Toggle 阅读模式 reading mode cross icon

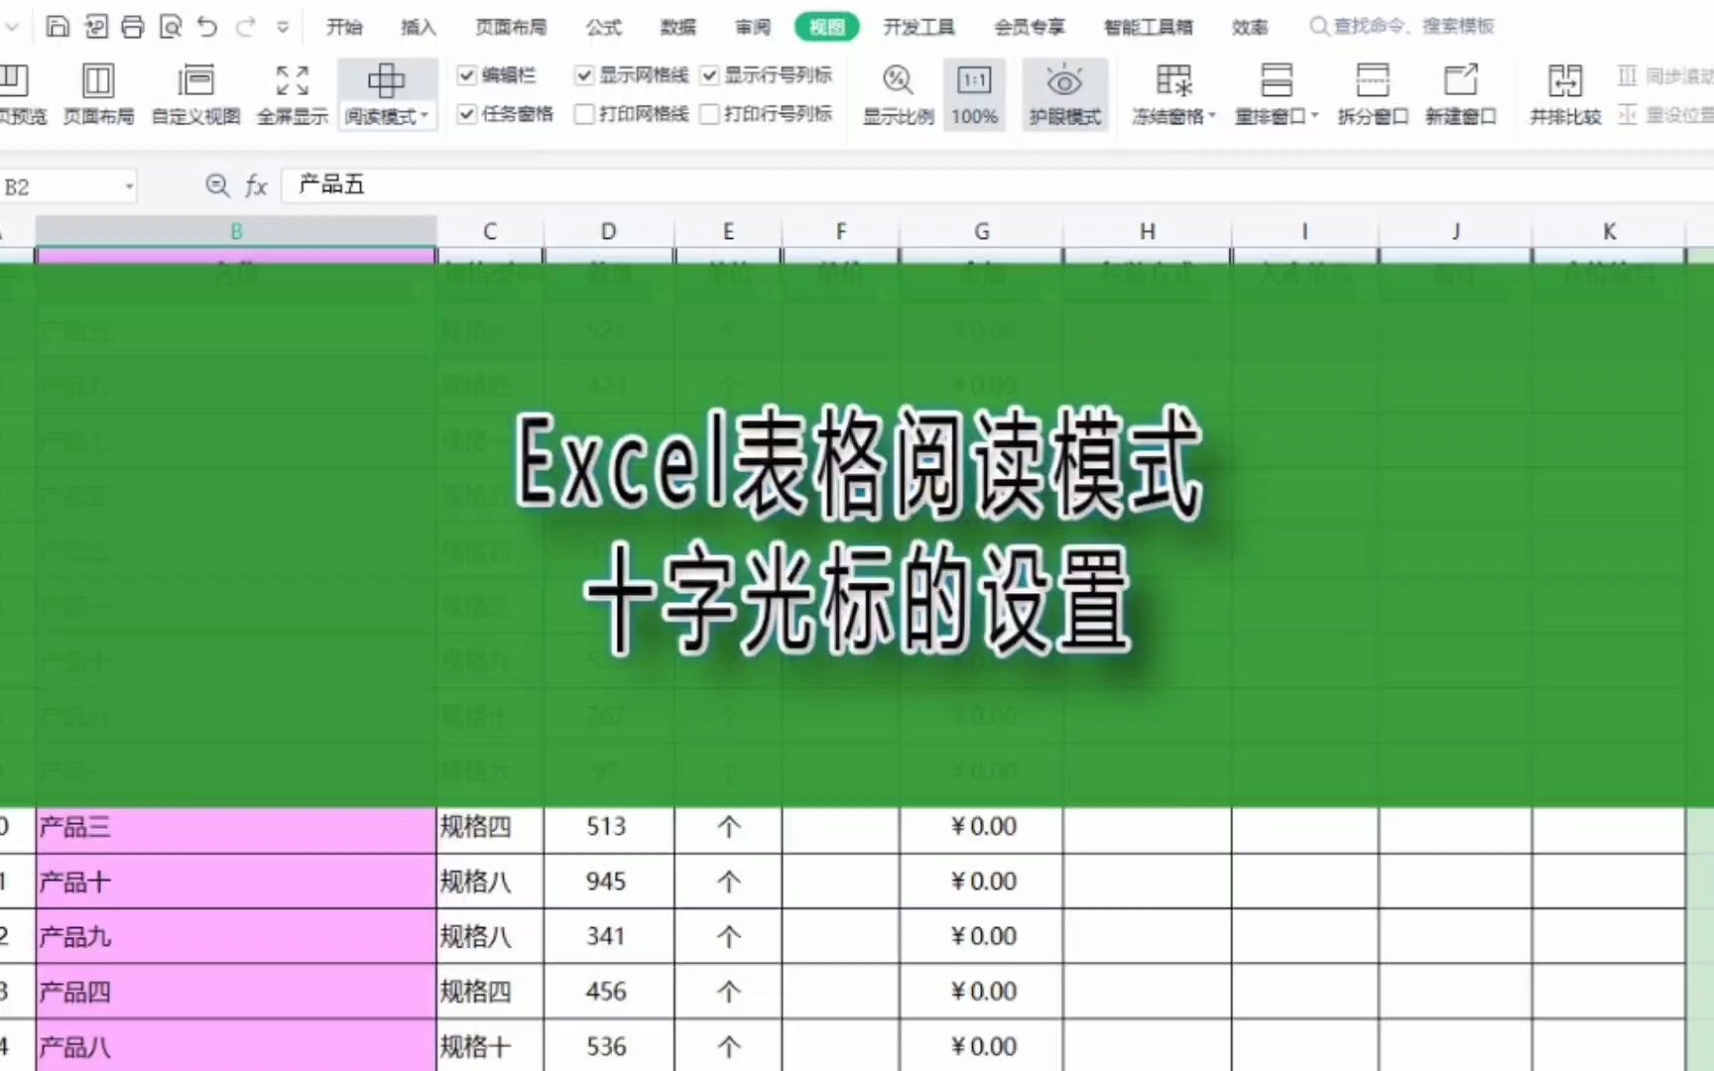coord(386,81)
